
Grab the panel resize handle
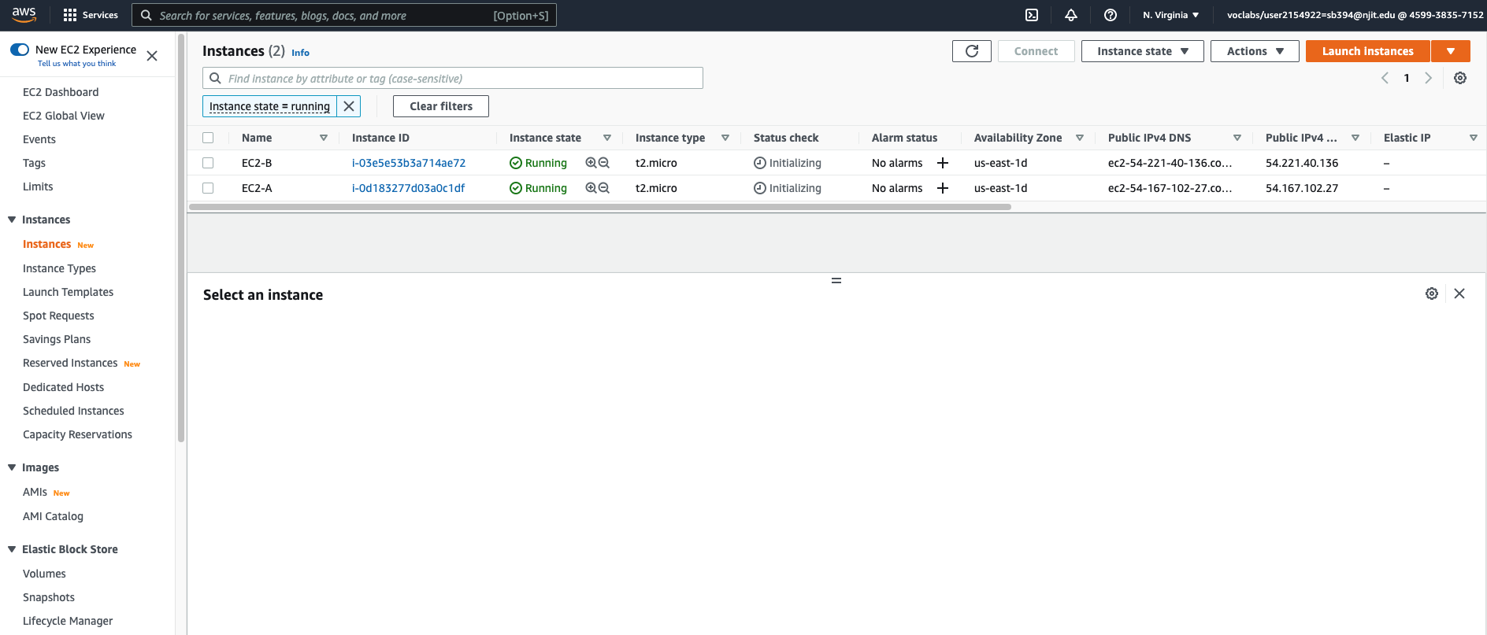click(836, 280)
